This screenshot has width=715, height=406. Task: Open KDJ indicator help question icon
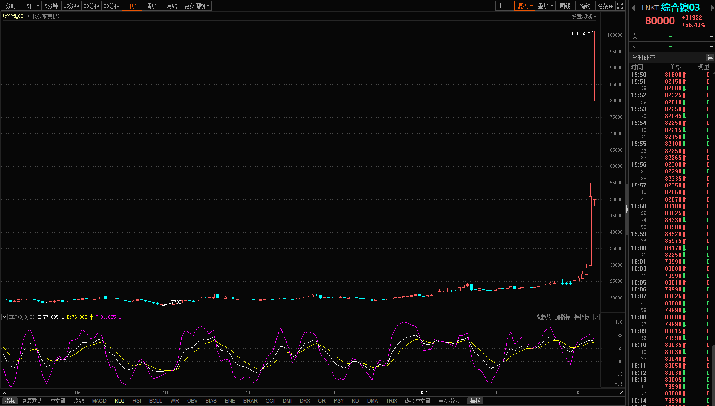(x=4, y=317)
